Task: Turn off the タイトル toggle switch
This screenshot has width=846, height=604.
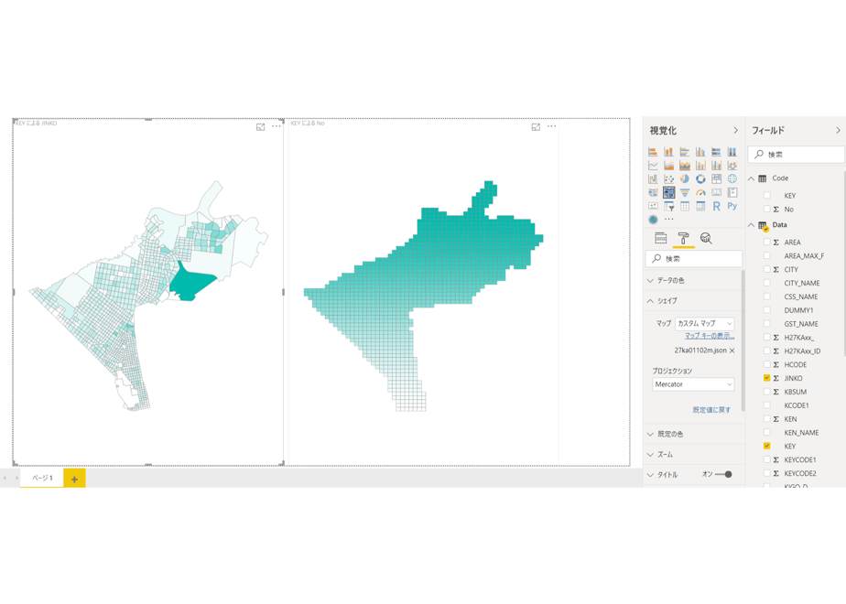Action: coord(723,475)
